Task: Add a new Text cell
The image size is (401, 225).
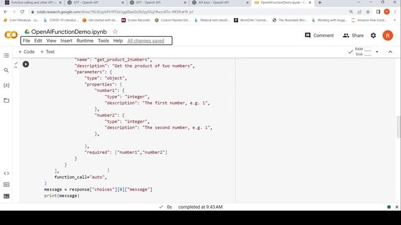Action: [x=48, y=52]
